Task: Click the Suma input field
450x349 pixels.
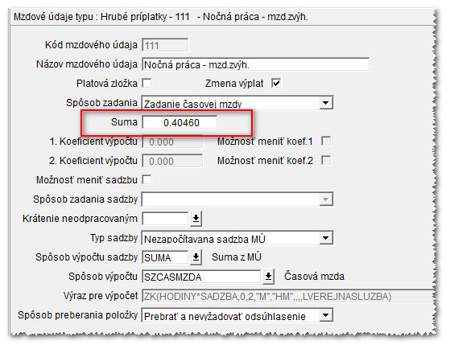Action: point(180,122)
